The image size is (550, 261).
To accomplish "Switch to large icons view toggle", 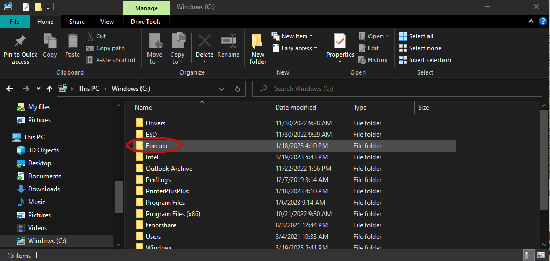I will [540, 255].
